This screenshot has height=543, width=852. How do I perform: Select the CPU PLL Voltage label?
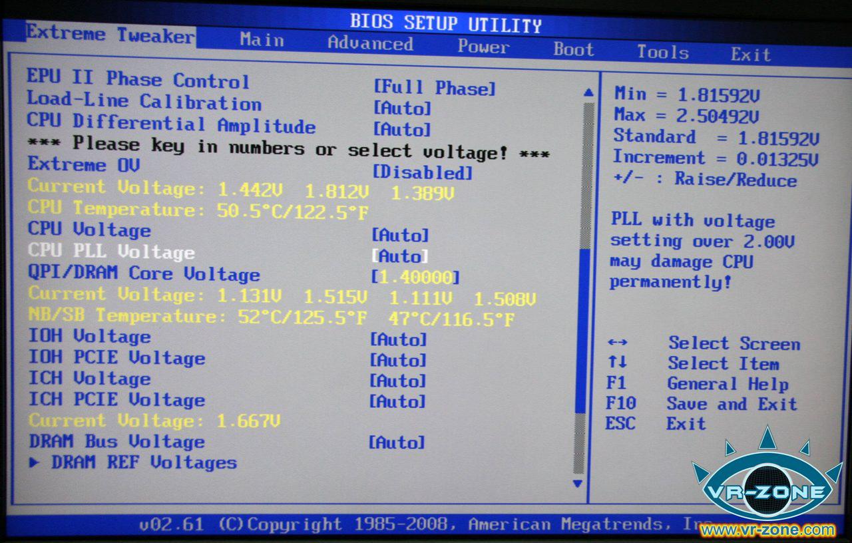(x=111, y=251)
